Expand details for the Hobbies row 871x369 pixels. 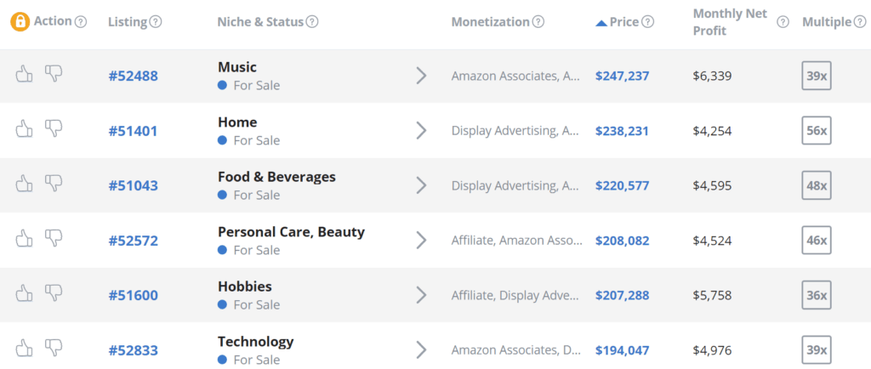(x=422, y=295)
